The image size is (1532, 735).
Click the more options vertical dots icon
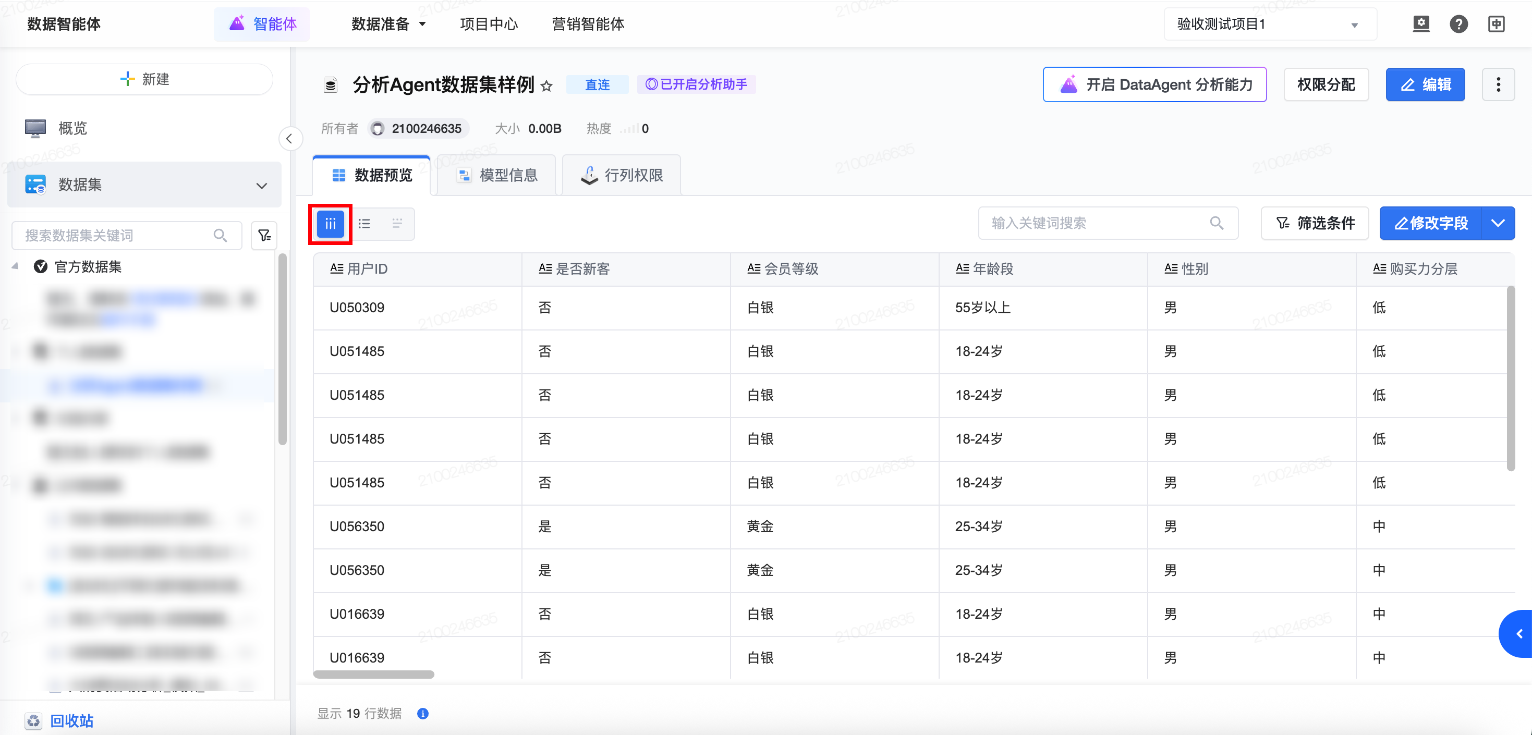(1498, 84)
